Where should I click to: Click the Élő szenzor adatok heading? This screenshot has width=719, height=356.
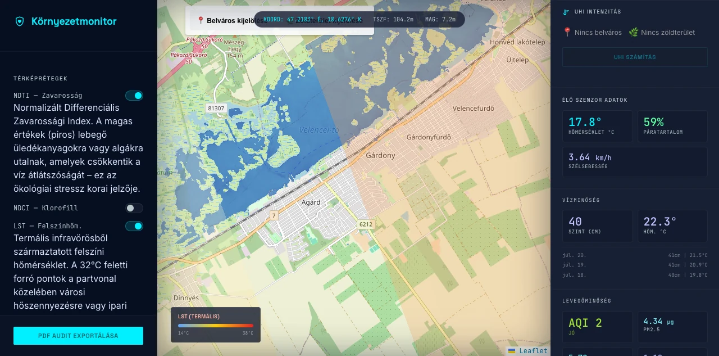(595, 100)
